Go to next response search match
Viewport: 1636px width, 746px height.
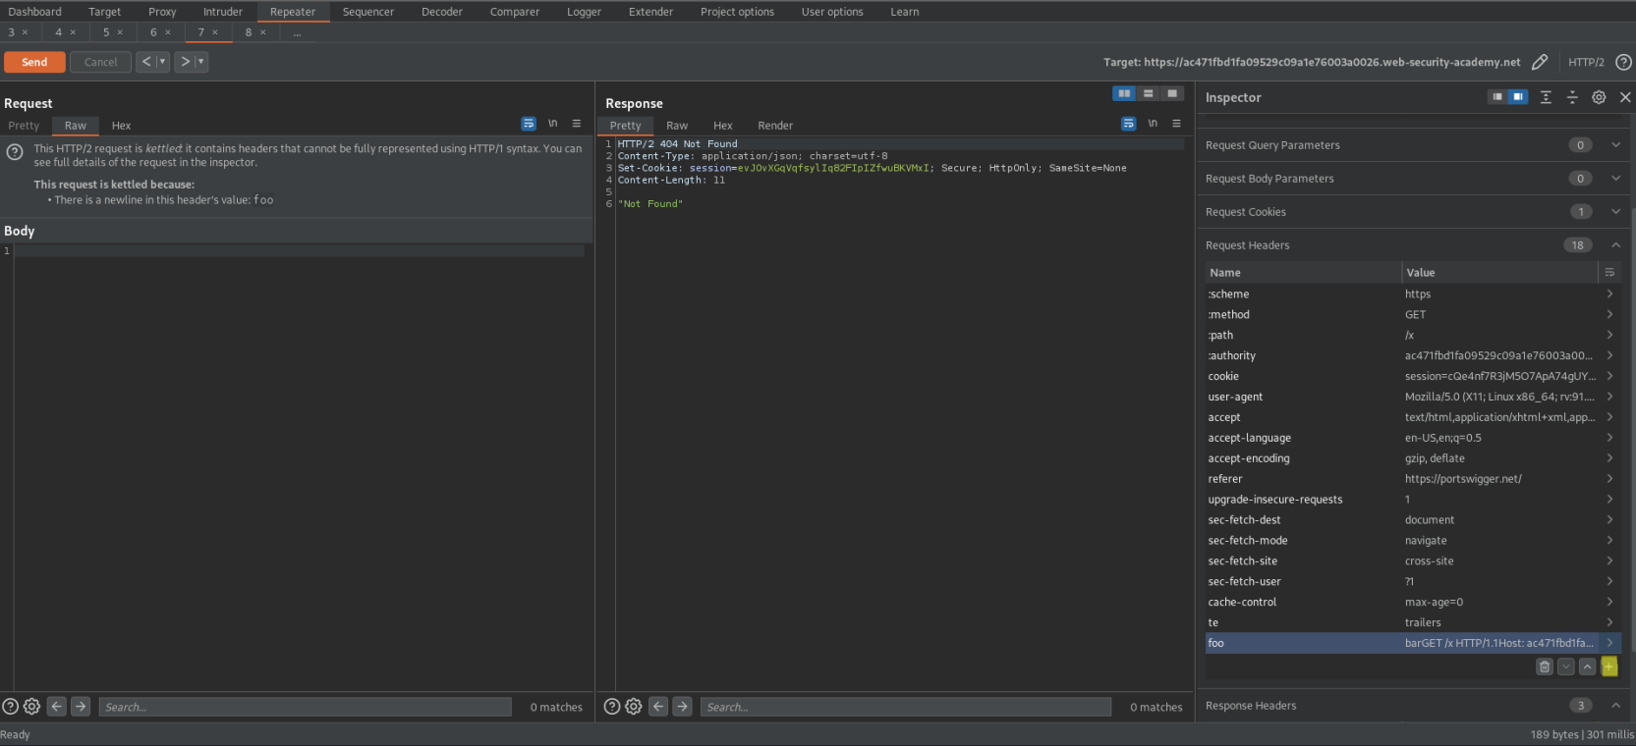682,707
